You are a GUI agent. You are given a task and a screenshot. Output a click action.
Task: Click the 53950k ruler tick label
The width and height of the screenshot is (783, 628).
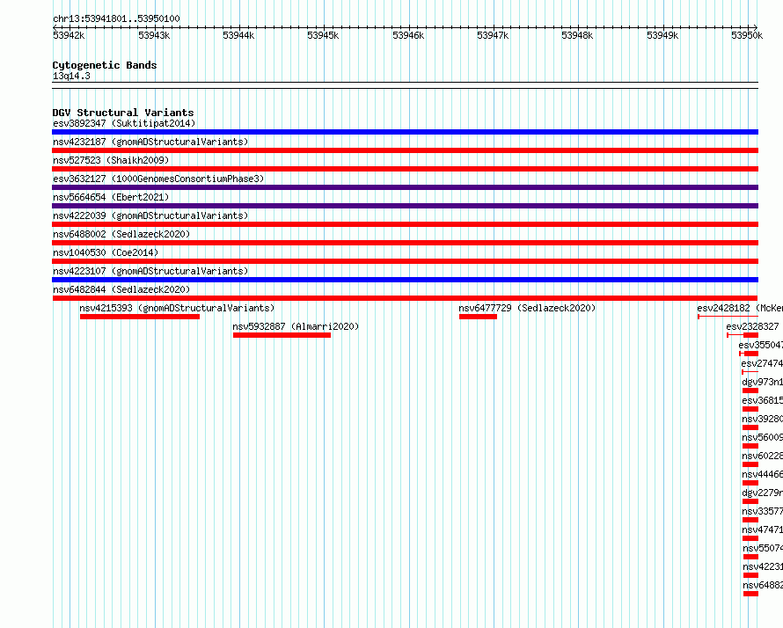click(x=747, y=35)
